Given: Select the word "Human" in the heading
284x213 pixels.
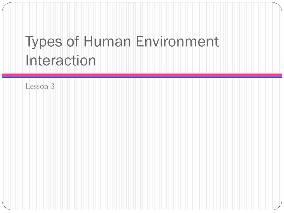Looking at the screenshot, I should coord(107,41).
